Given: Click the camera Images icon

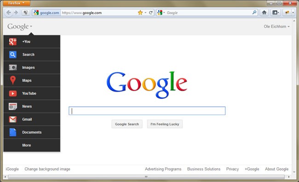Looking at the screenshot, I should (13, 67).
